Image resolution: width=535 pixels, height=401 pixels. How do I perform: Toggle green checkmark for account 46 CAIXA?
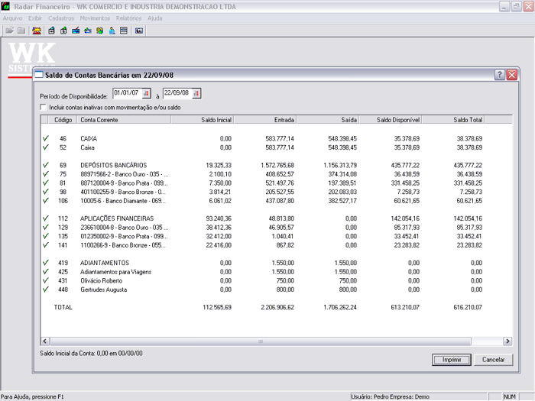[46, 138]
